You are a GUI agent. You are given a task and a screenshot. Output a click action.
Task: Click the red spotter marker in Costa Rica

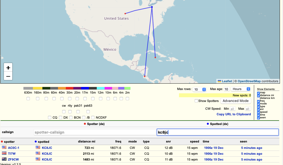pos(145,76)
